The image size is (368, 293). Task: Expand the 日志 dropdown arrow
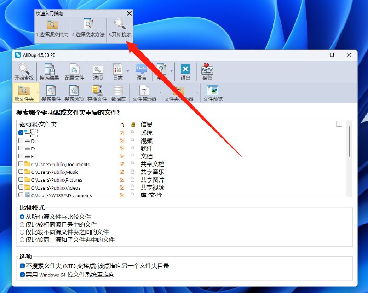pyautogui.click(x=127, y=71)
